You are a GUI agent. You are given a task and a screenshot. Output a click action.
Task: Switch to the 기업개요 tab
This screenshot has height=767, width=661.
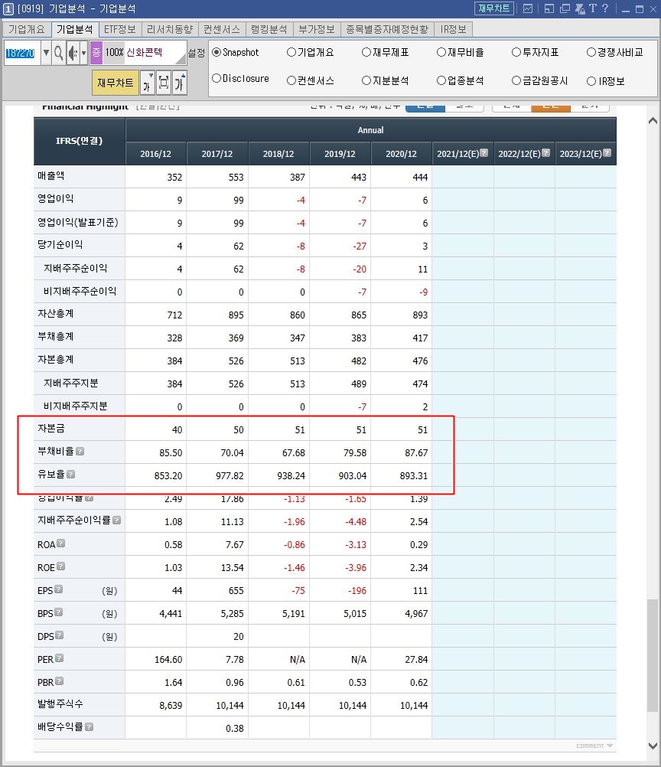click(27, 29)
